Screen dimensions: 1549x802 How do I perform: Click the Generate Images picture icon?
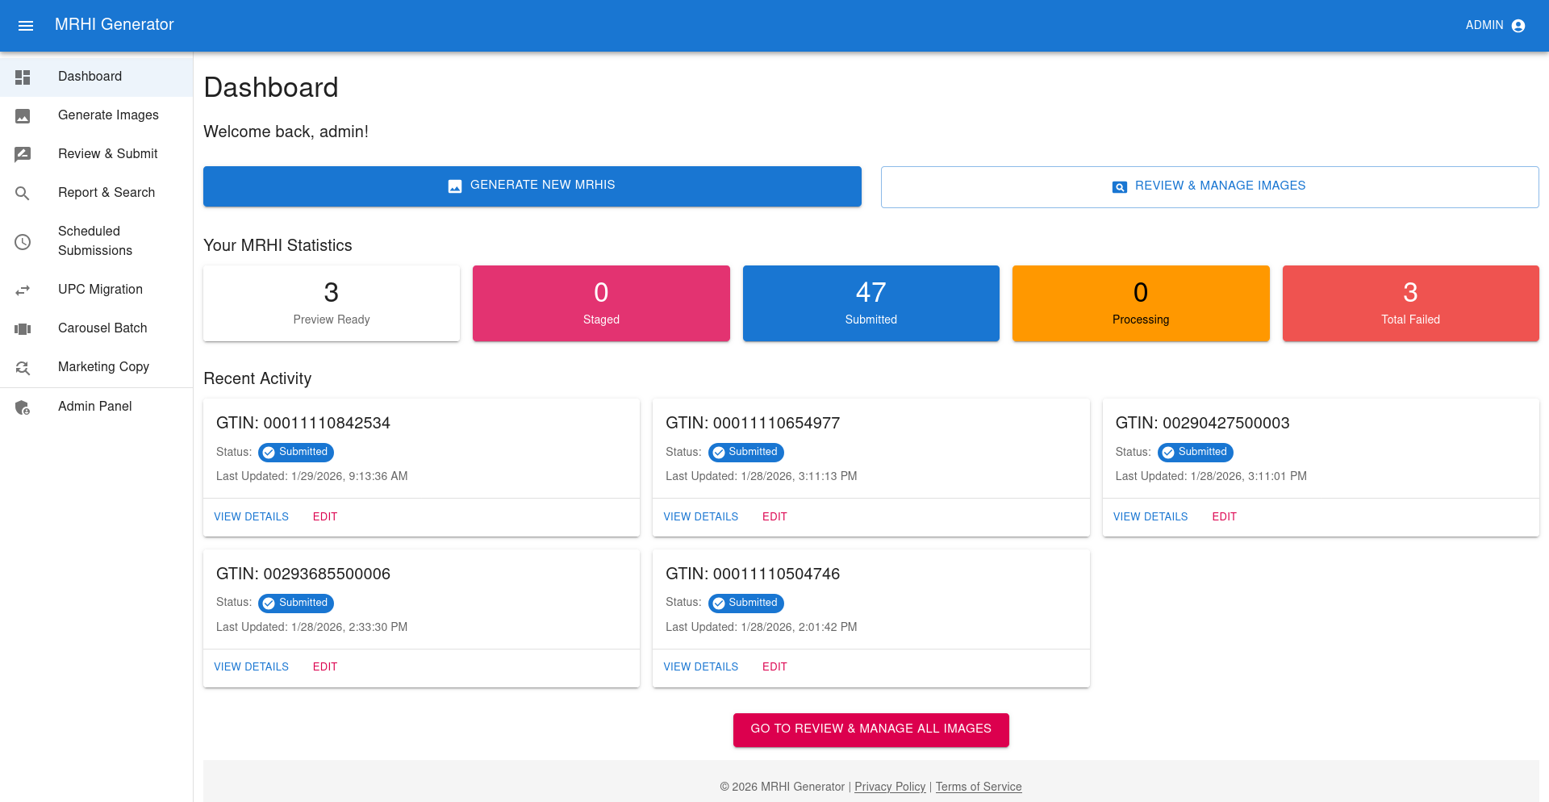coord(23,115)
